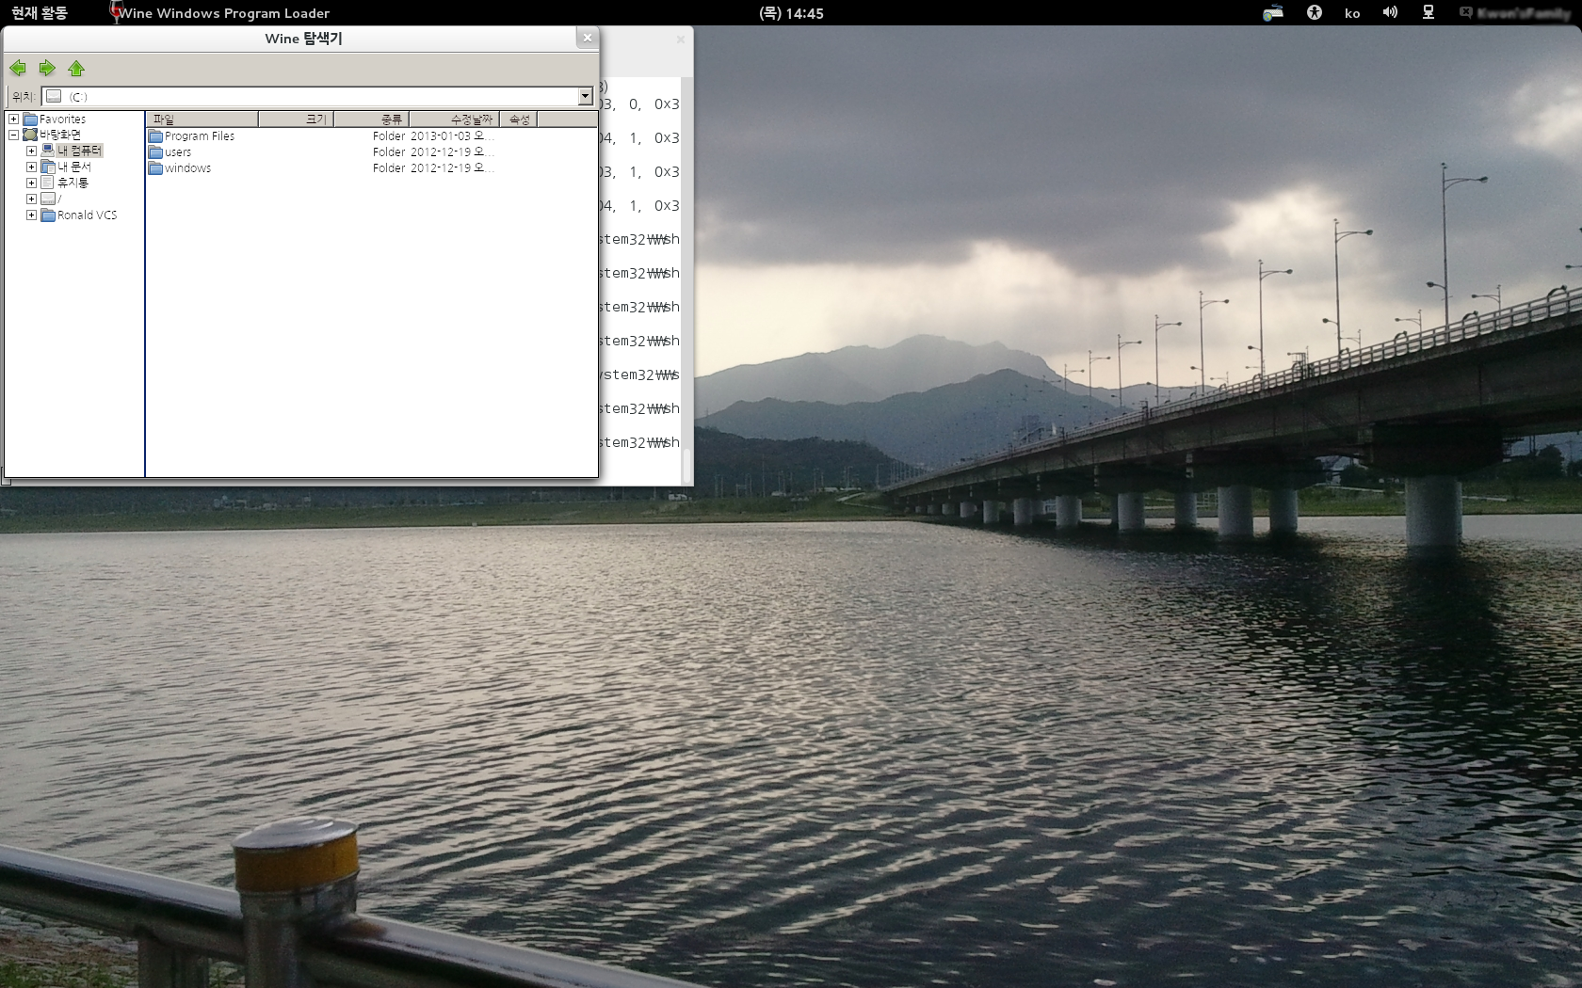Sort by the 속성 column header
Viewport: 1582px width, 988px height.
(x=518, y=120)
